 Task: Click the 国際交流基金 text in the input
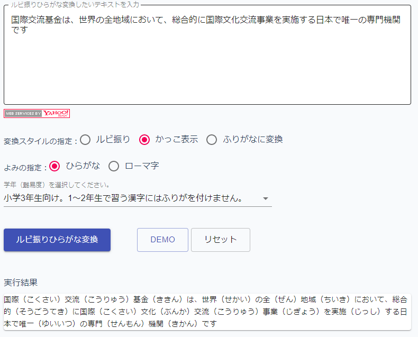pos(37,20)
